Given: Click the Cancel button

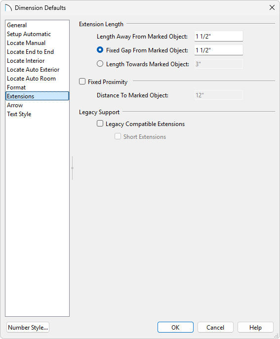Looking at the screenshot, I should pos(215,327).
